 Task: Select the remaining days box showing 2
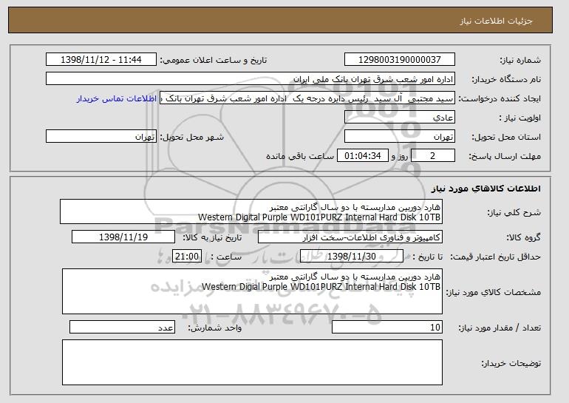coord(432,156)
